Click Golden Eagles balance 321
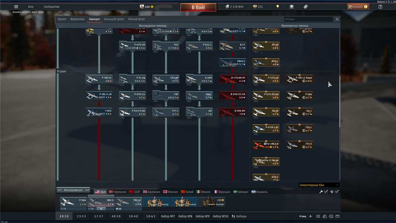The image size is (396, 223). [258, 7]
